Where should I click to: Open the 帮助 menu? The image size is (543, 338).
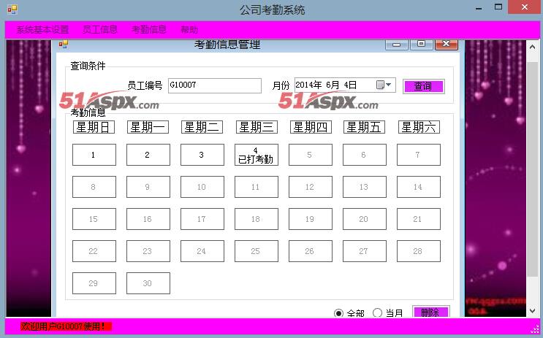189,30
